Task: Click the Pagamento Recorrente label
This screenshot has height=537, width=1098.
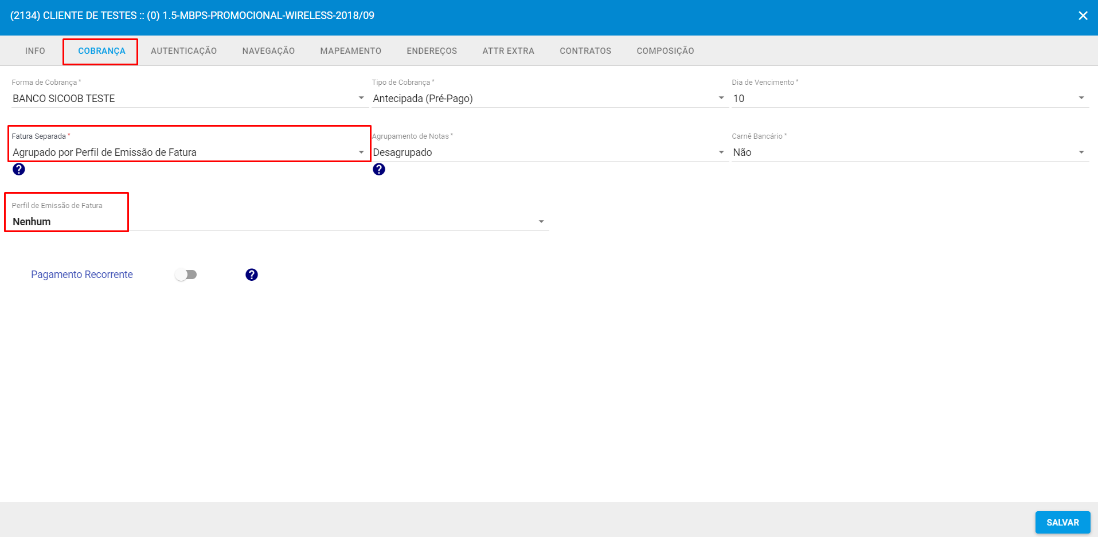Action: tap(82, 275)
